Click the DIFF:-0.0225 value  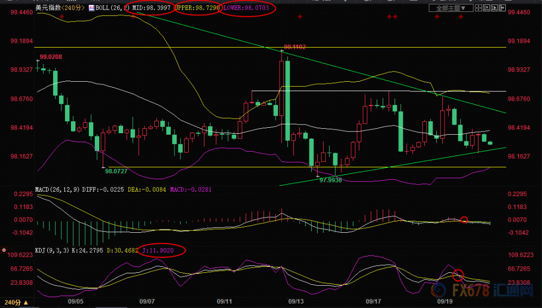(x=103, y=189)
